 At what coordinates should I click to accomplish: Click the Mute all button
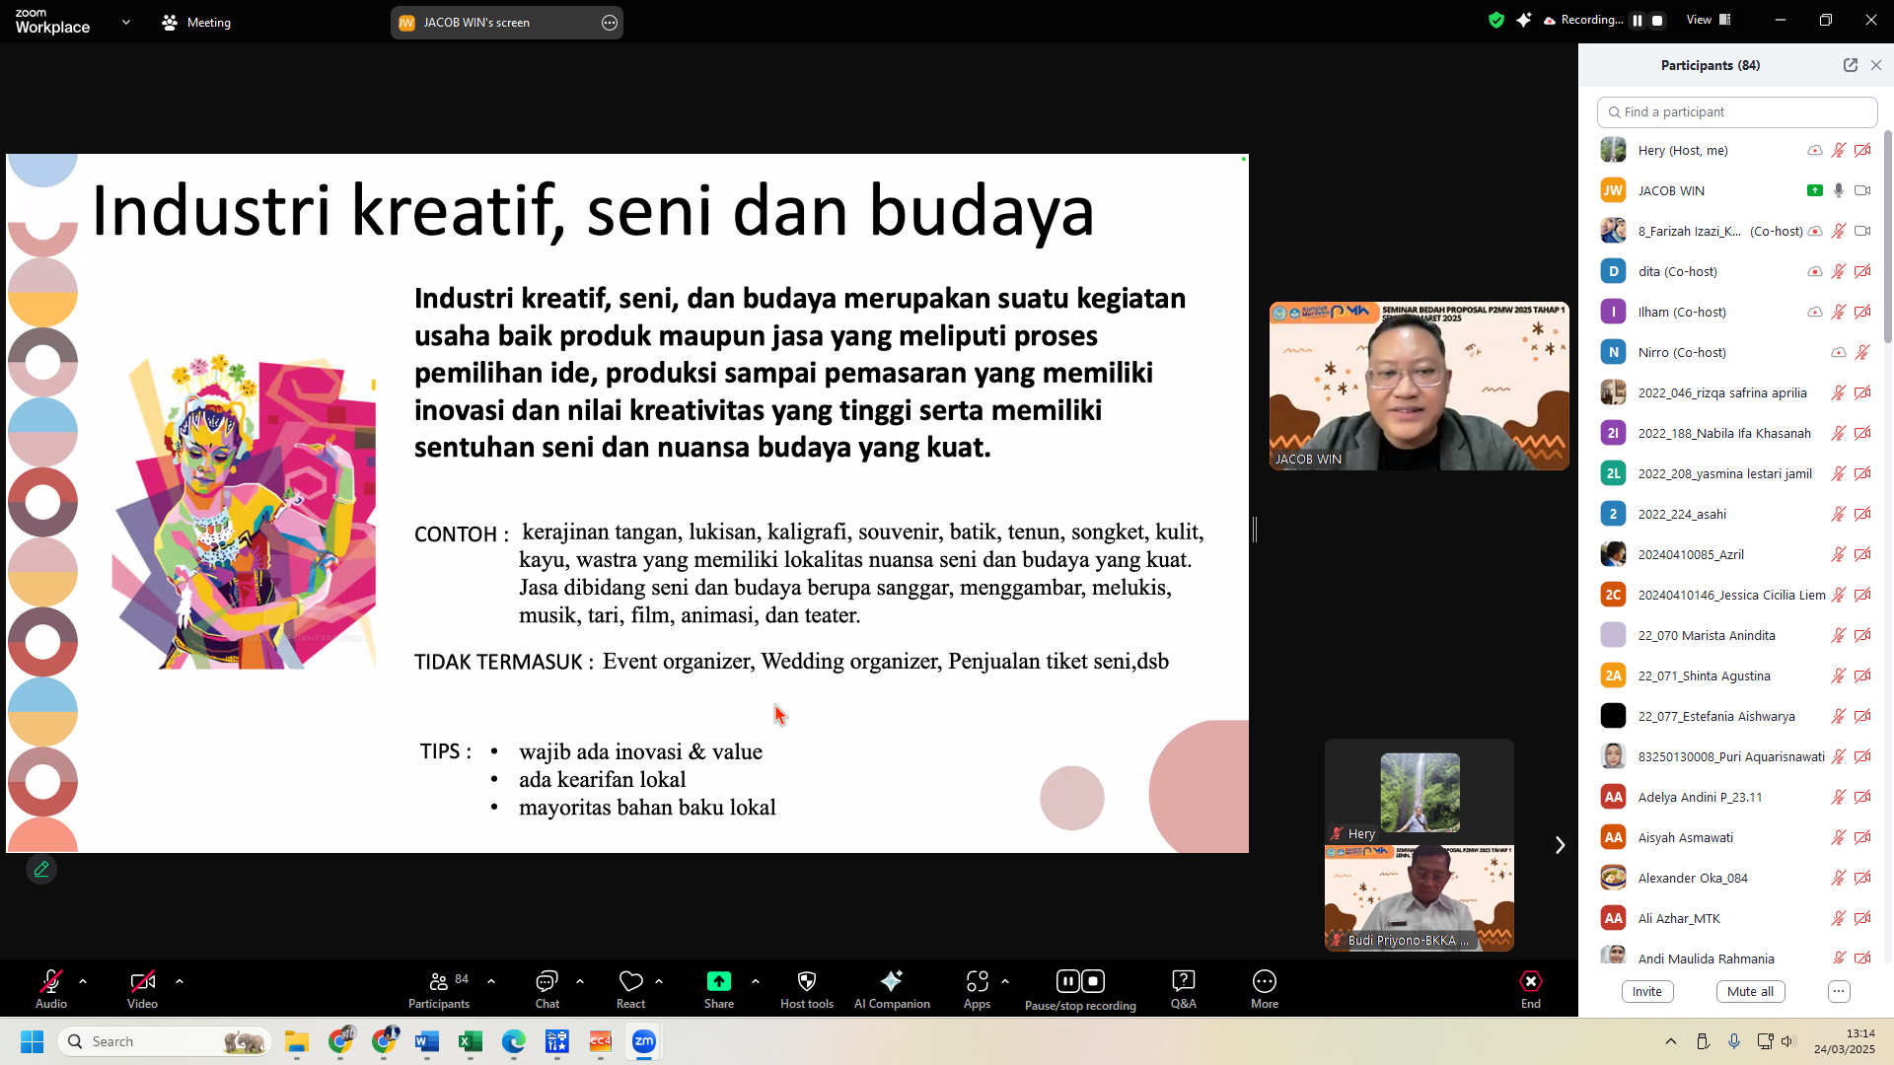point(1750,992)
